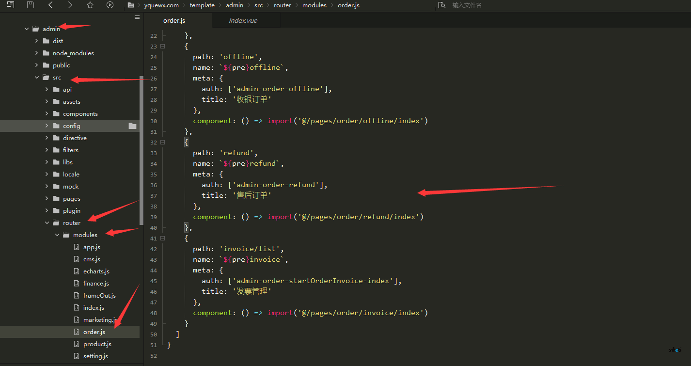Click the new file toolbar icon
Image resolution: width=691 pixels, height=366 pixels.
[x=11, y=5]
